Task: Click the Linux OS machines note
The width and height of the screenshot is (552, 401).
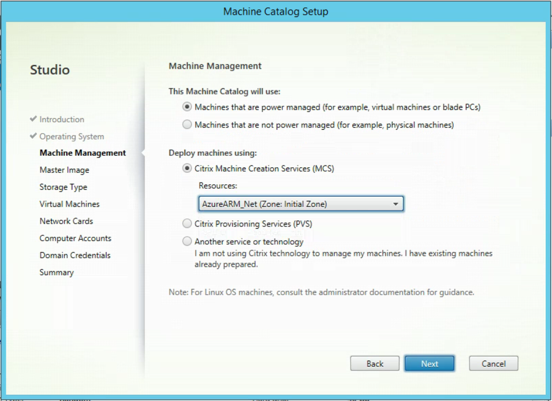Action: (x=322, y=292)
